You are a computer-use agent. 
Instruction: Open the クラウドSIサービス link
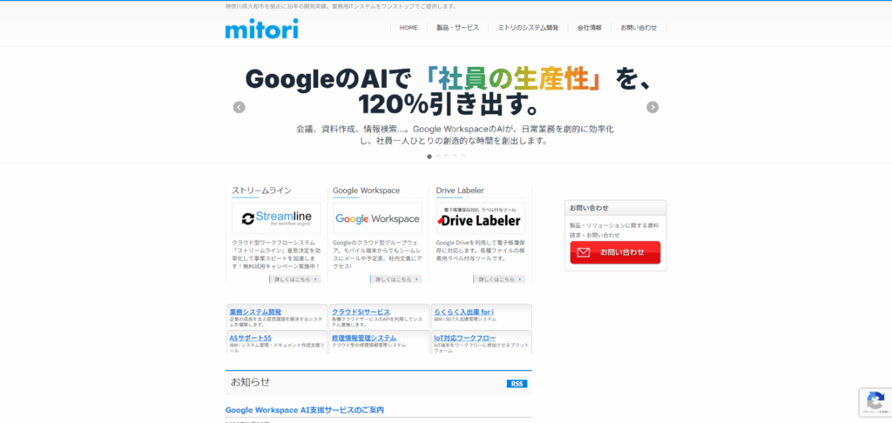pos(361,312)
